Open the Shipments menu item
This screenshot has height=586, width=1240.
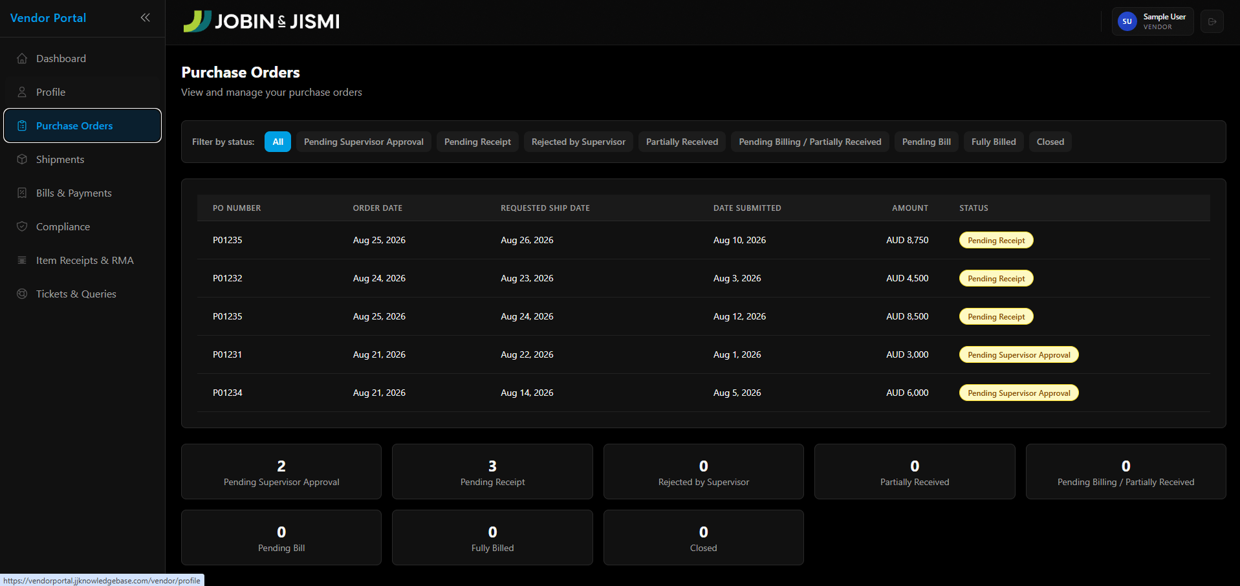click(x=82, y=159)
